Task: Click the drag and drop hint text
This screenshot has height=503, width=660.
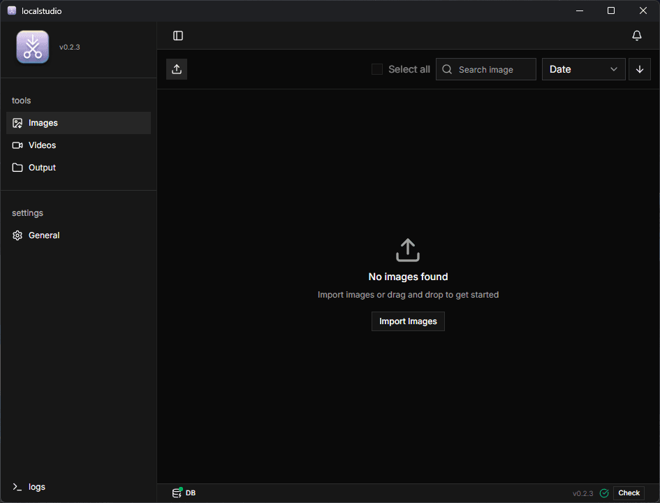Action: pyautogui.click(x=408, y=295)
